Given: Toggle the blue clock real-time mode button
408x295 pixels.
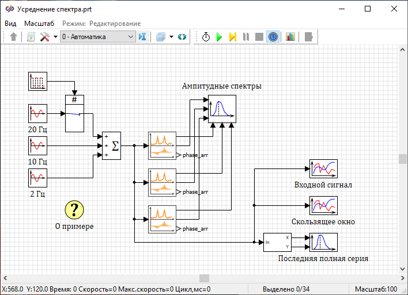Looking at the screenshot, I should tap(273, 37).
